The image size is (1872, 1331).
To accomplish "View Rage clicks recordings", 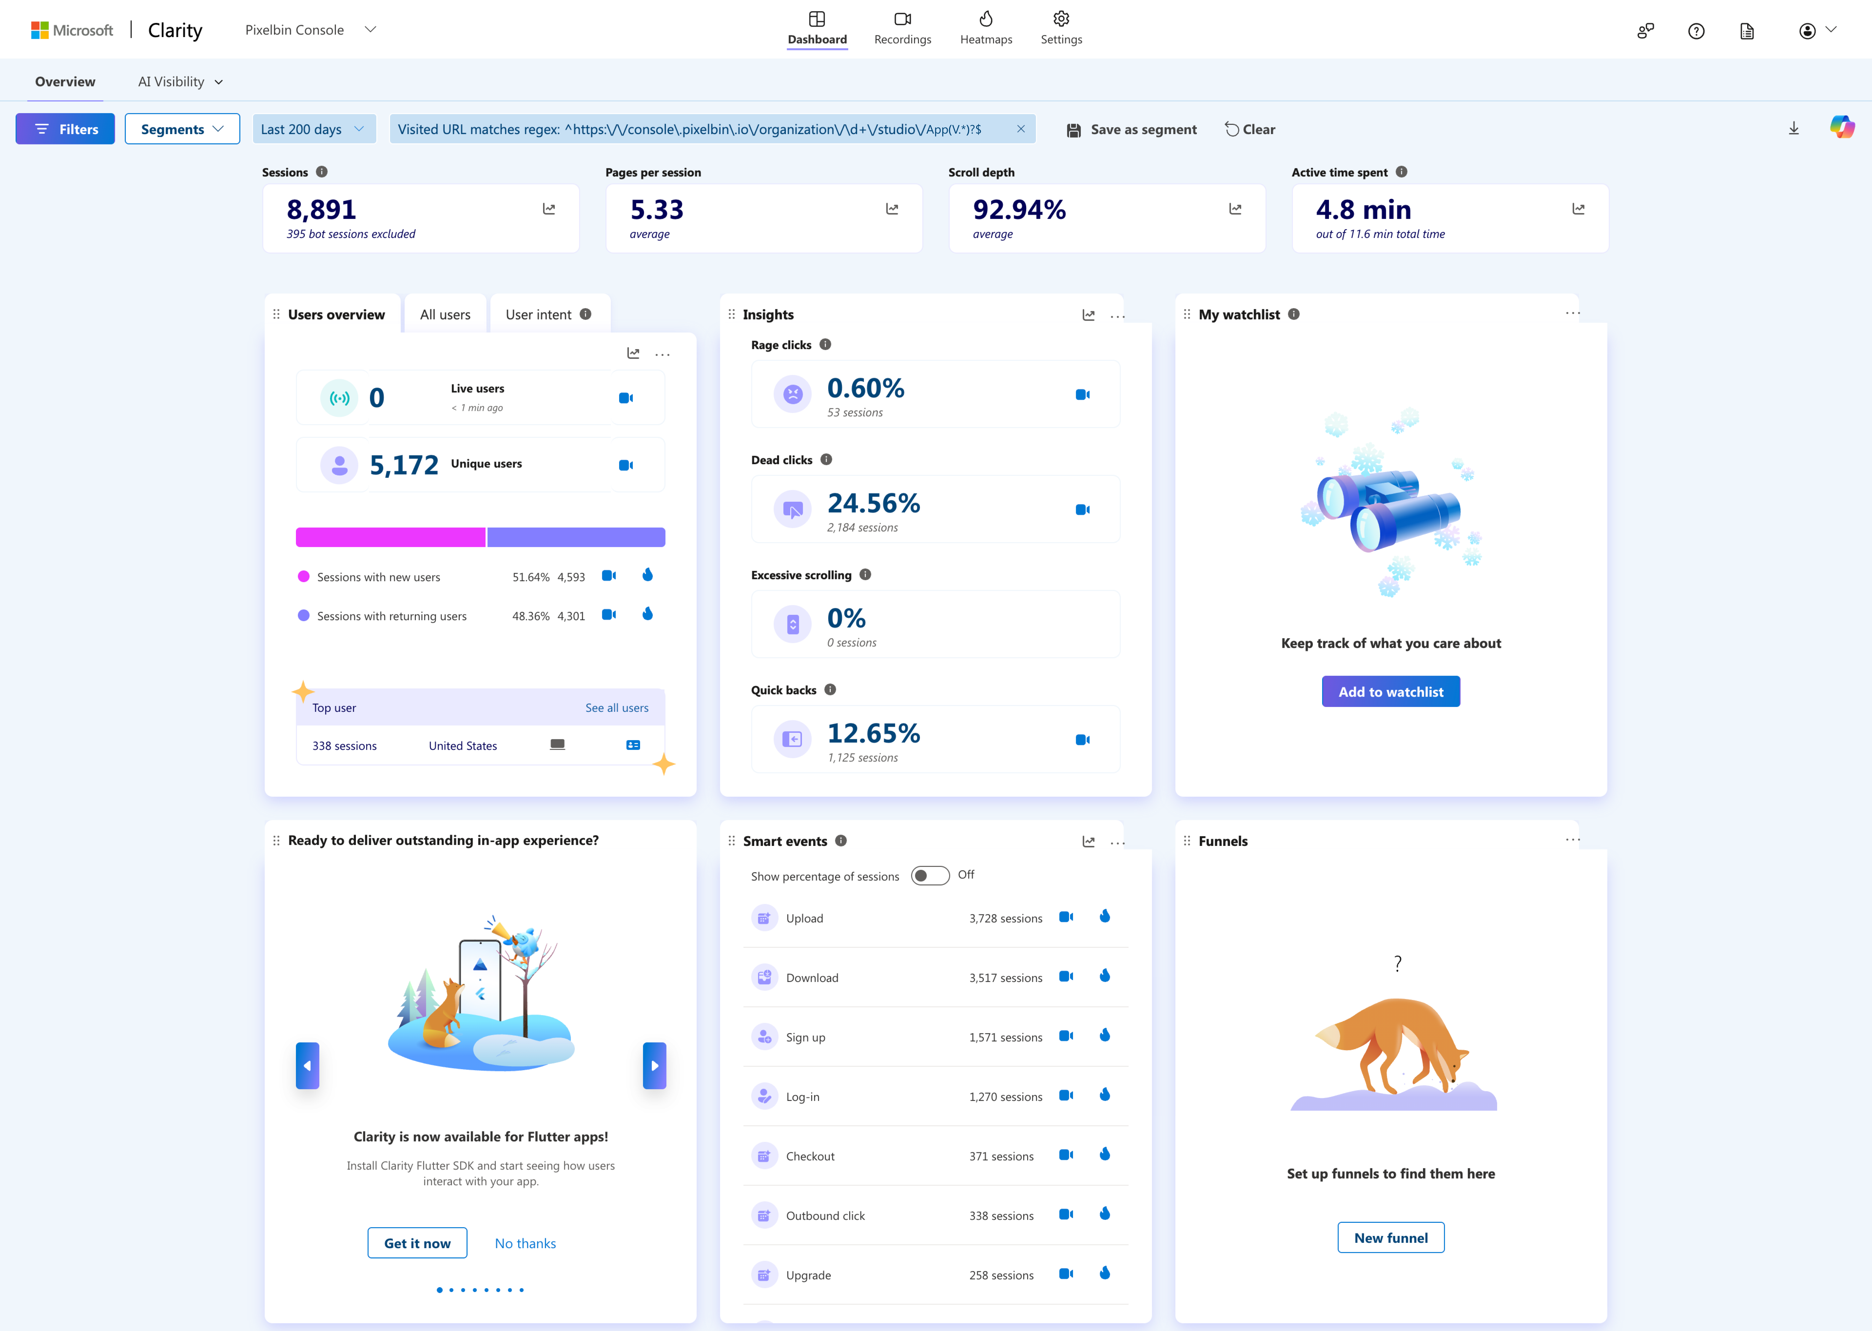I will [1082, 395].
